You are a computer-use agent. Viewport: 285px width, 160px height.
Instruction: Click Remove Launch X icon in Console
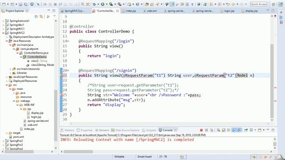pos(207,130)
